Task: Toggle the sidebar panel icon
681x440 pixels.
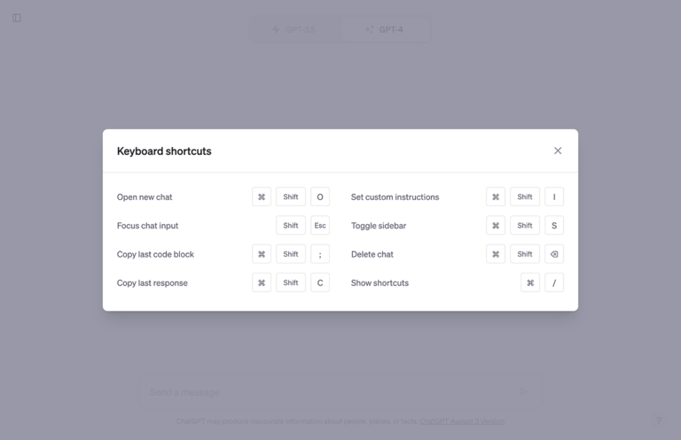Action: coord(17,18)
